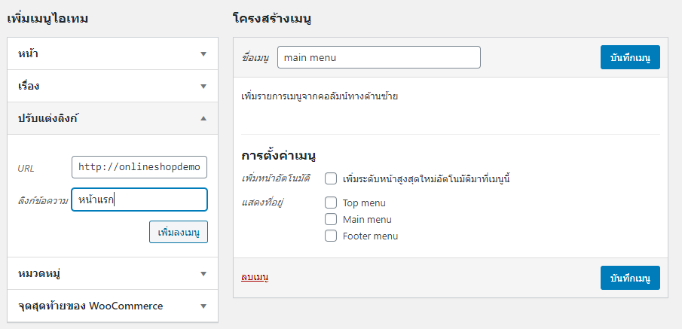Click the ปรับแต่งลิงก์ panel heading

(112, 118)
